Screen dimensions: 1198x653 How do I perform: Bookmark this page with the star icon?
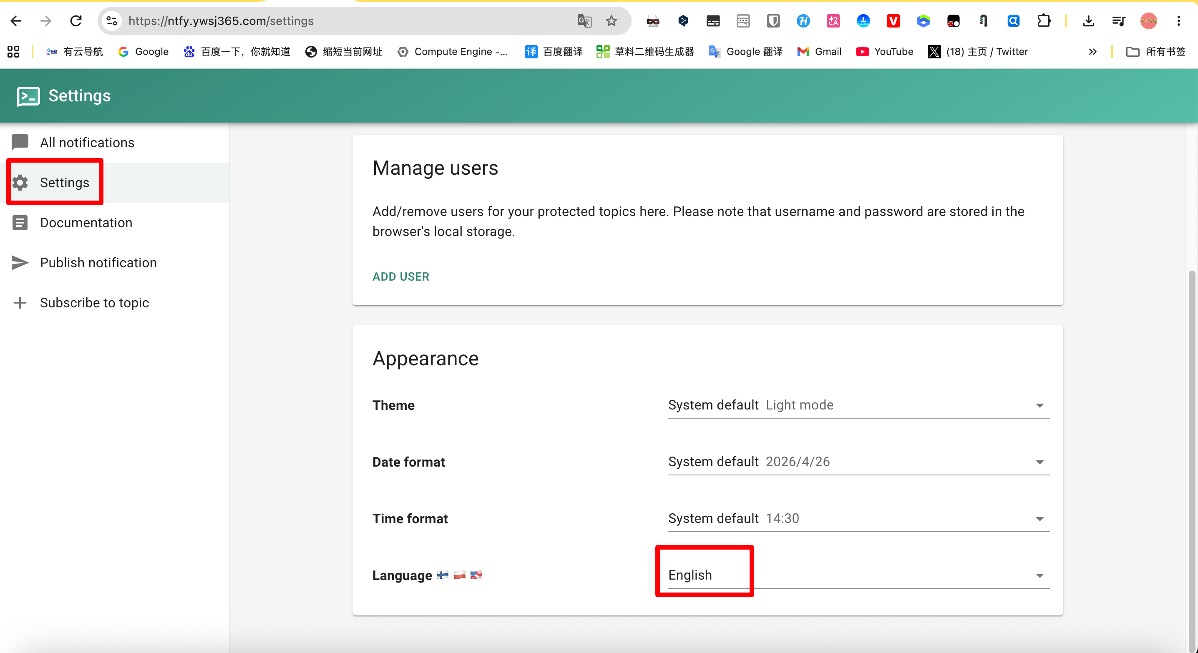(x=612, y=21)
